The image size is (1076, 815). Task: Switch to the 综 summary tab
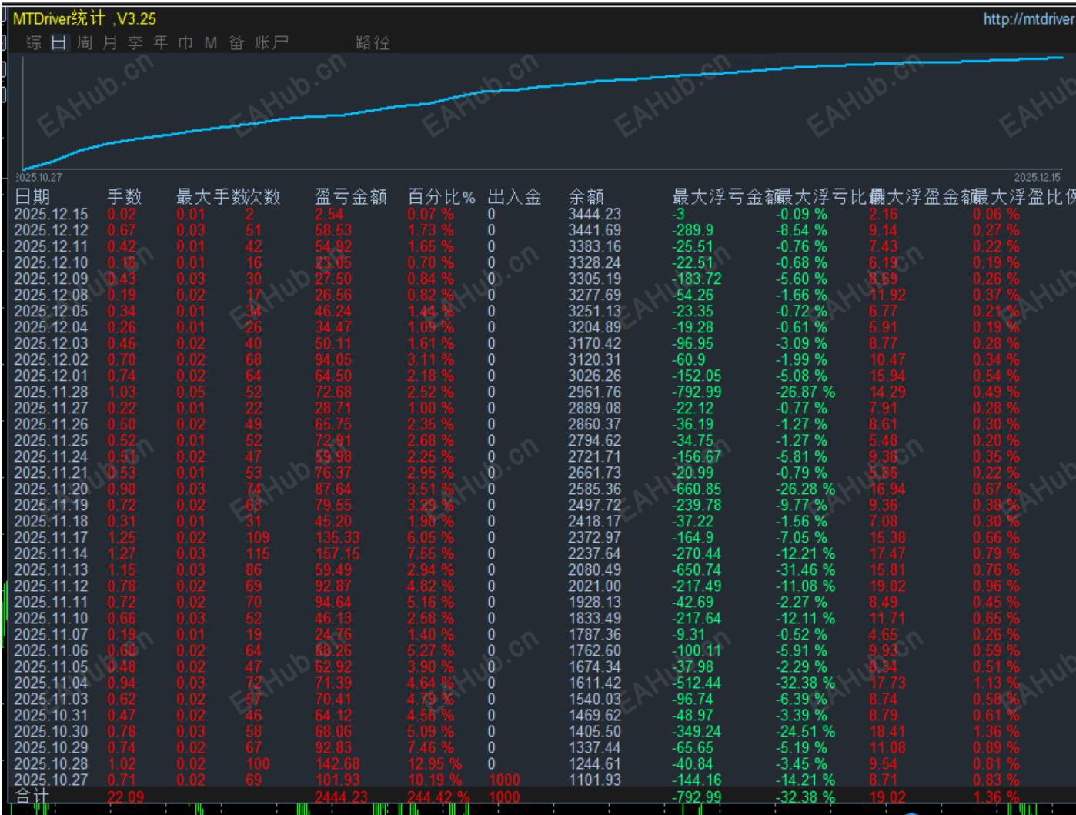click(x=34, y=42)
